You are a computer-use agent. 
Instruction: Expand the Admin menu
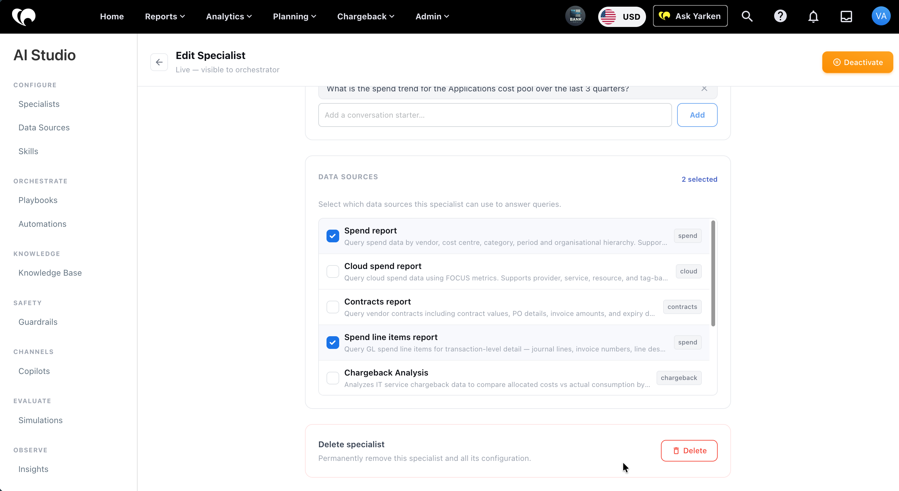tap(432, 16)
